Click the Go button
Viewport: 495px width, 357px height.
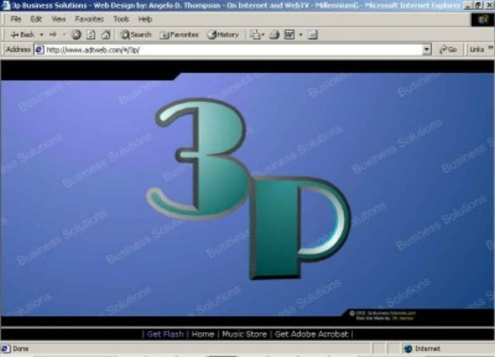click(x=448, y=50)
